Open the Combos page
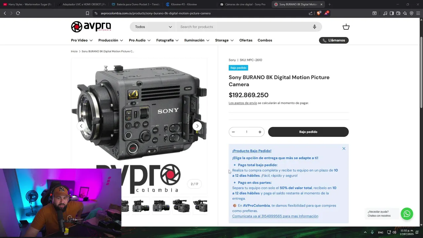Viewport: 423px width, 238px height. coord(265,40)
